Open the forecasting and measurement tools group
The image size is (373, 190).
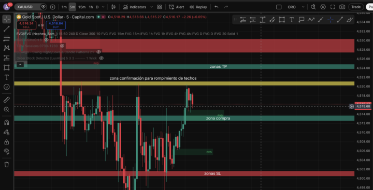(x=7, y=58)
